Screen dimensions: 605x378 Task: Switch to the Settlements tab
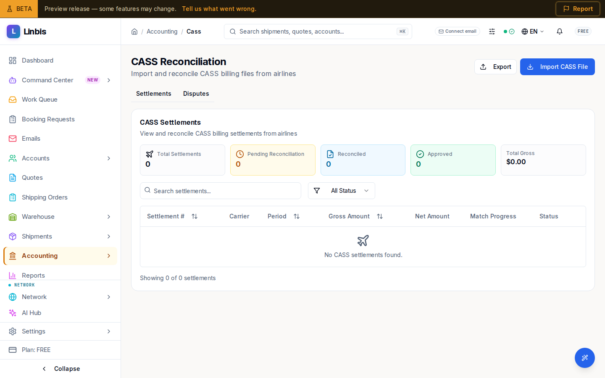[154, 94]
